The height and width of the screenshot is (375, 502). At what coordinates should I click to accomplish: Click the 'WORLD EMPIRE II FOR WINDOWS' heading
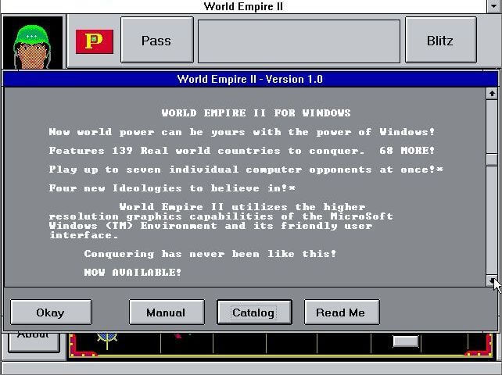click(x=256, y=113)
